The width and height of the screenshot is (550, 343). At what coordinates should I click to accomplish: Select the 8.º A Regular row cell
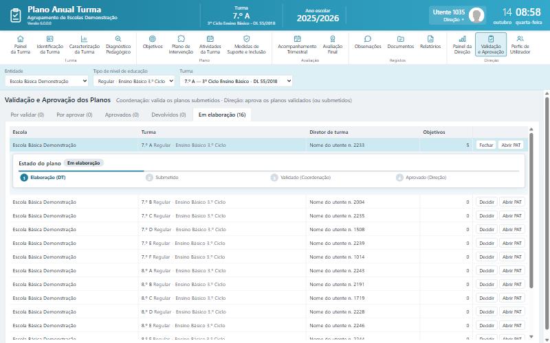[x=222, y=270]
